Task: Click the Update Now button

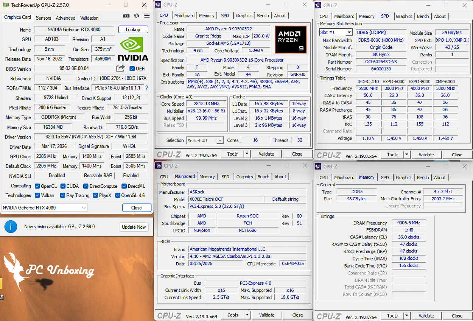Action: pos(134,227)
